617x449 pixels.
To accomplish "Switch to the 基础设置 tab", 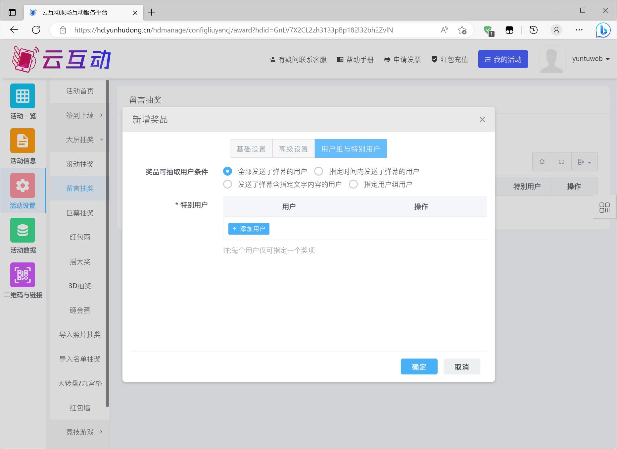I will 251,148.
